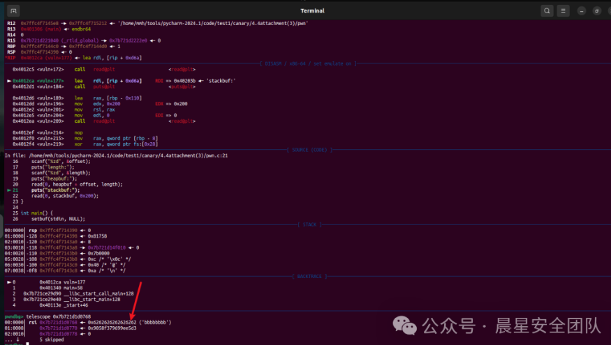
Task: Minimize the Terminal window
Action: (579, 10)
